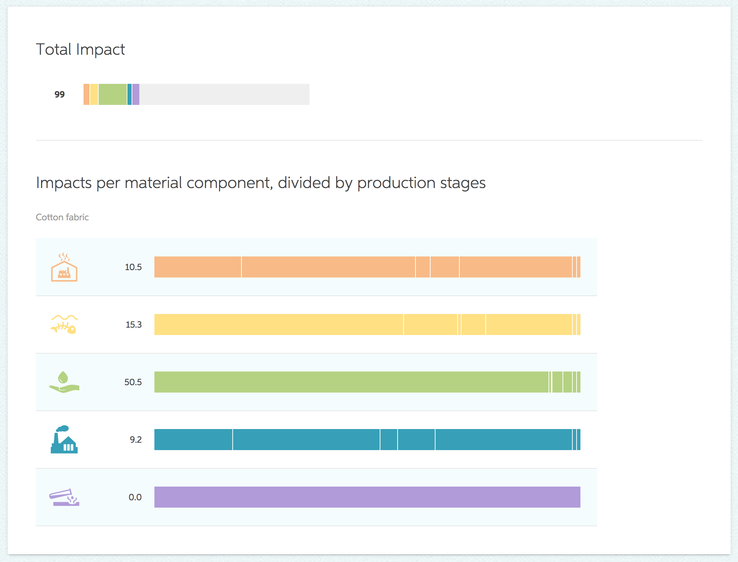
Task: Click the green water drop hand icon
Action: 64,382
